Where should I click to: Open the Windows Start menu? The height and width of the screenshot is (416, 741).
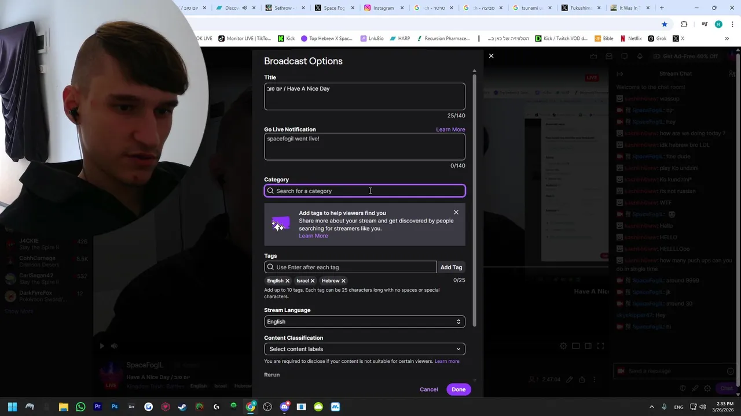tap(12, 407)
